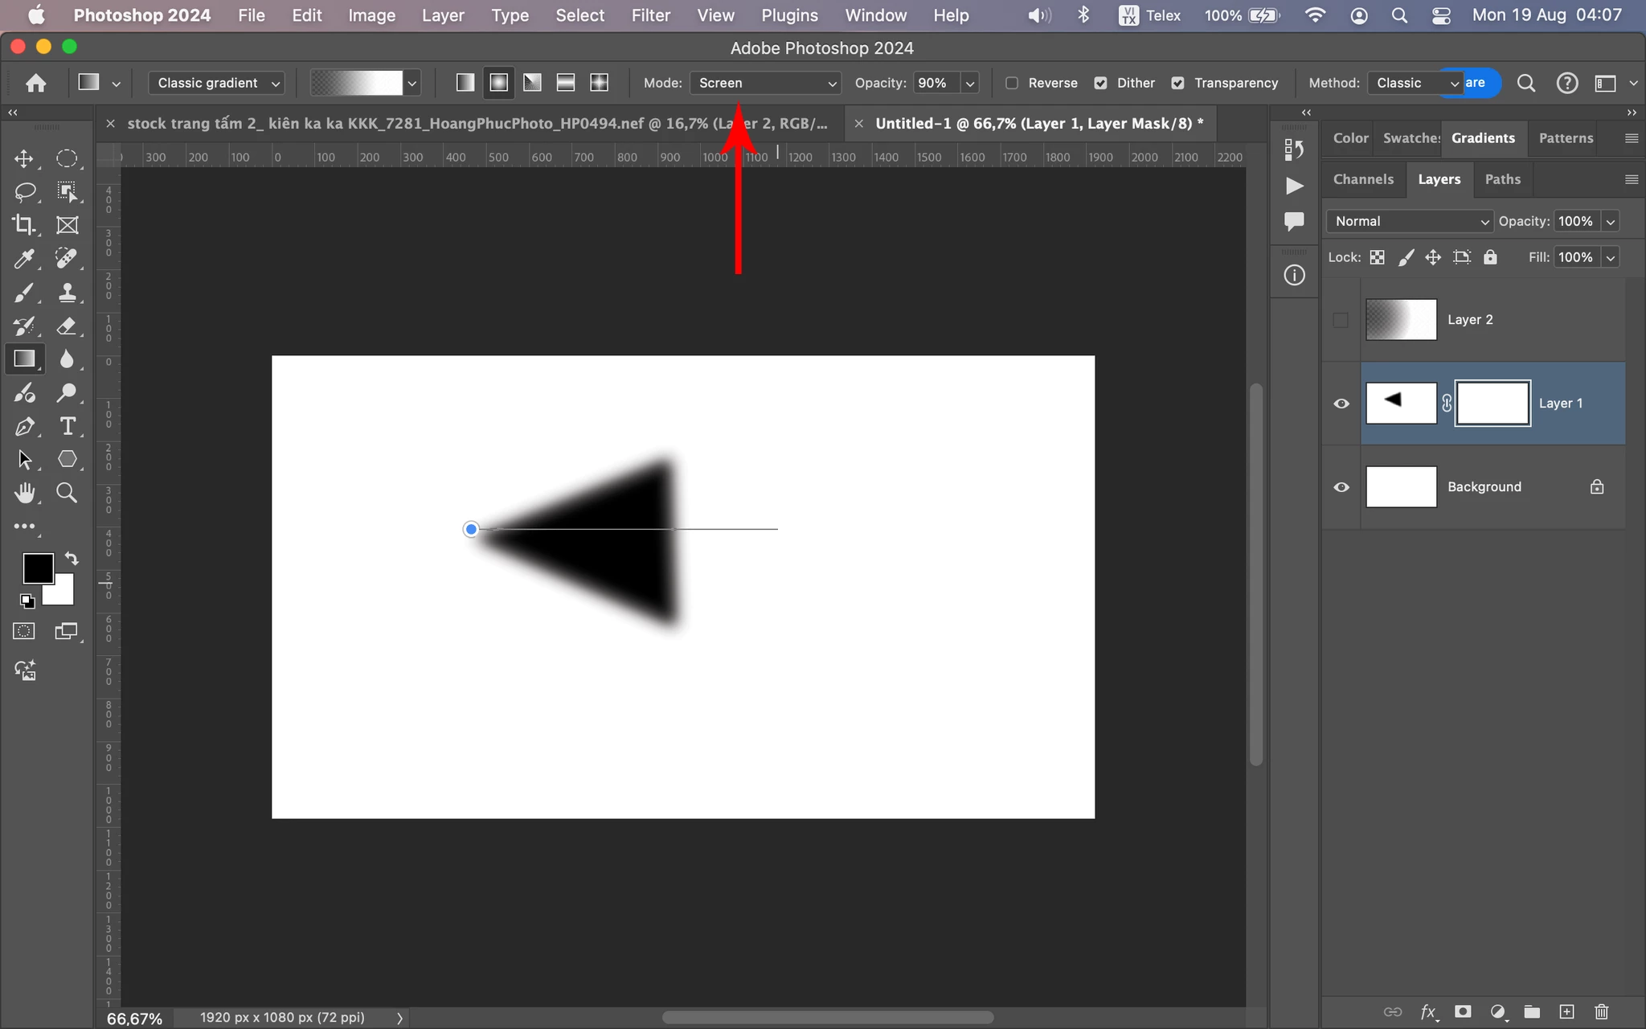Select the Pen tool
The height and width of the screenshot is (1029, 1646).
[x=23, y=426]
